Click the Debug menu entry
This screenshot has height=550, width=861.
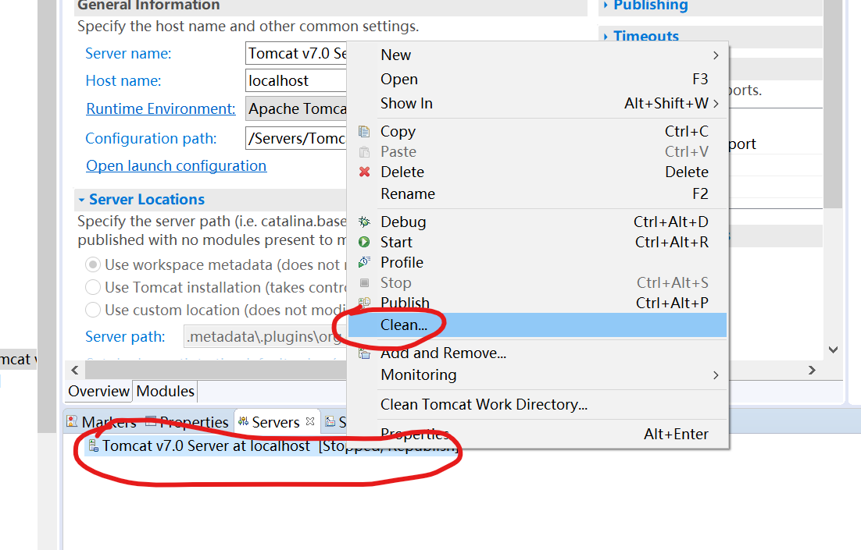pos(538,222)
